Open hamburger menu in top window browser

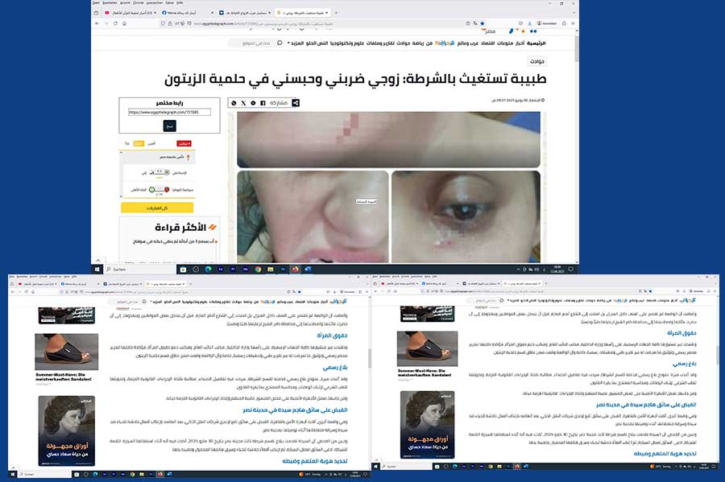(573, 23)
